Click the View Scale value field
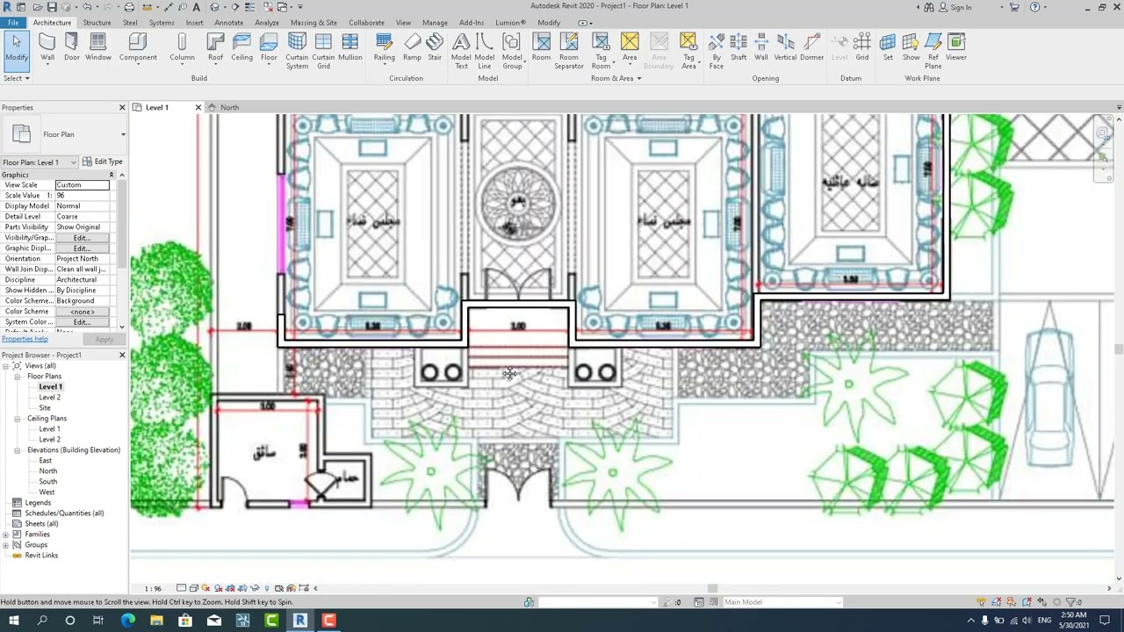The width and height of the screenshot is (1124, 632). [x=83, y=185]
